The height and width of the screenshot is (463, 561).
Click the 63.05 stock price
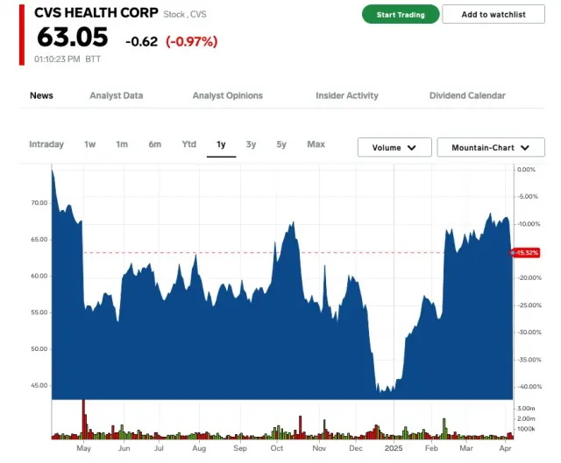coord(72,37)
